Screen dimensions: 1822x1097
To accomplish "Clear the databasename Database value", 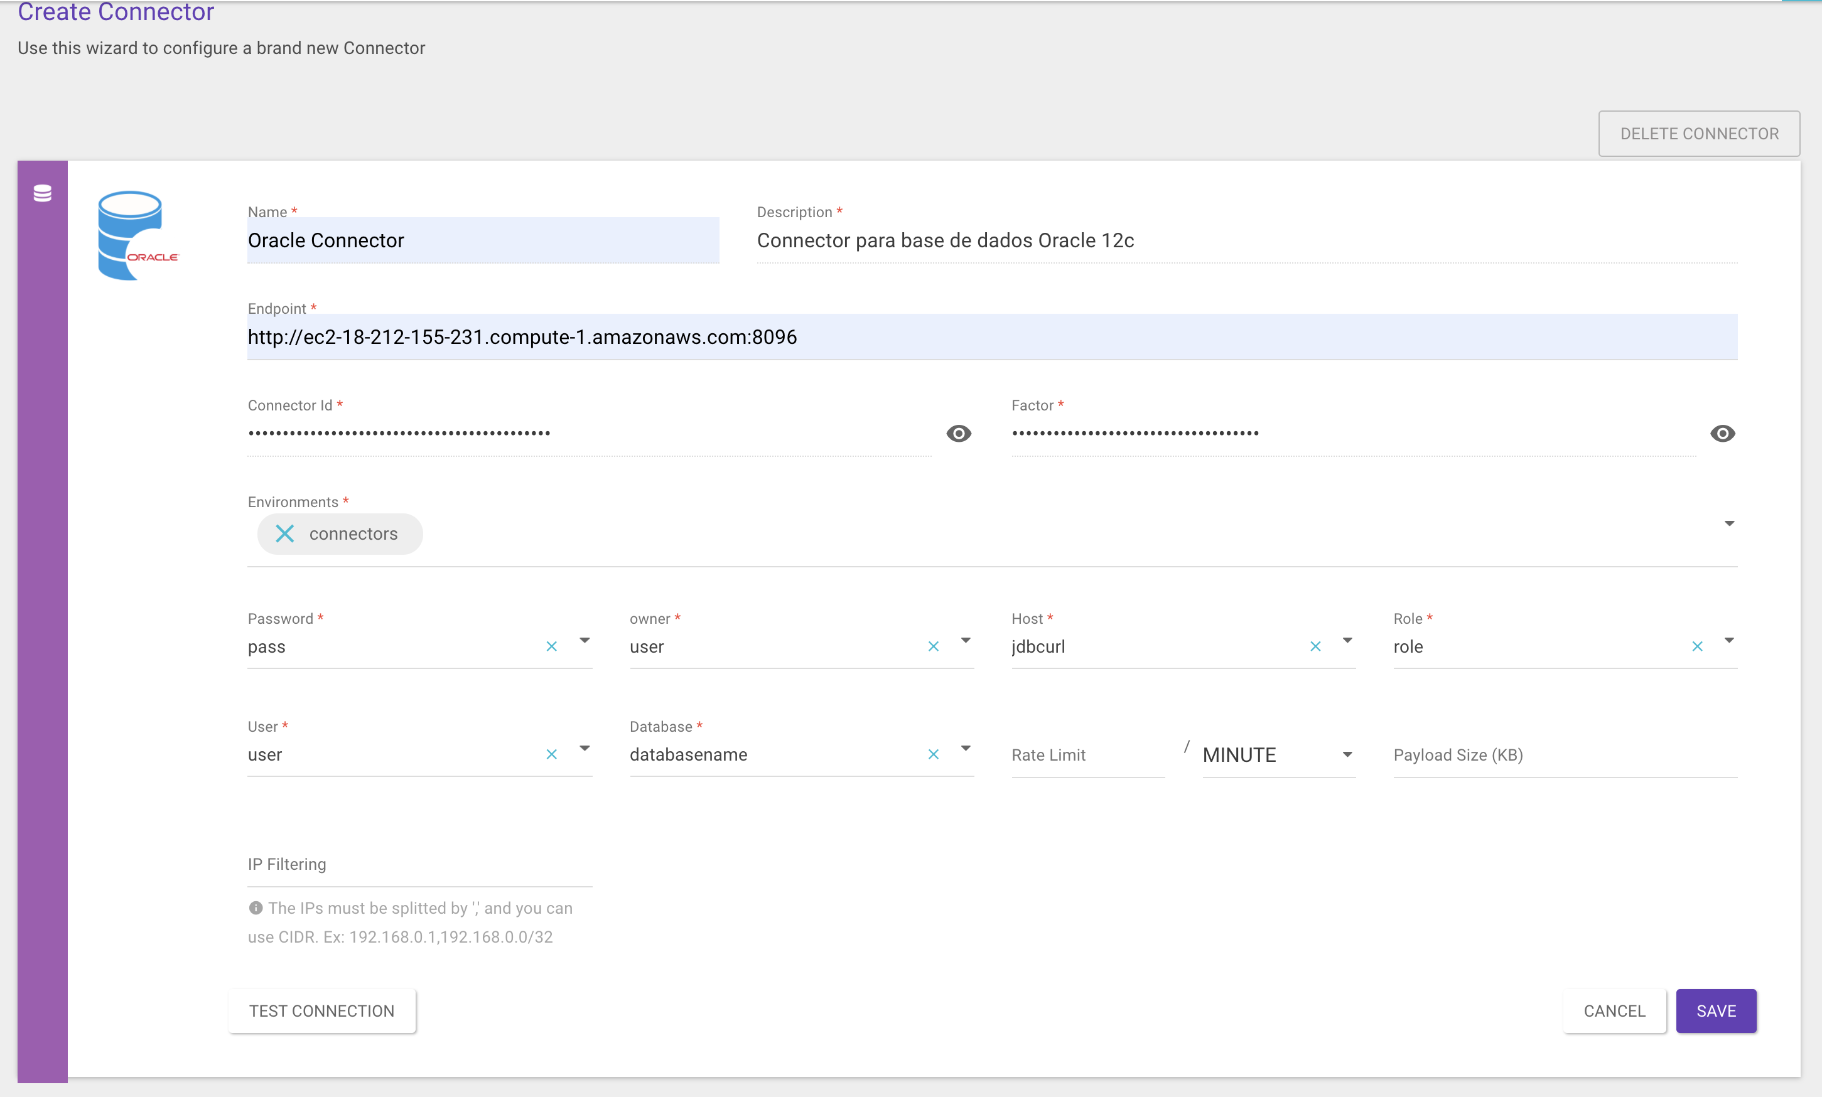I will [933, 754].
